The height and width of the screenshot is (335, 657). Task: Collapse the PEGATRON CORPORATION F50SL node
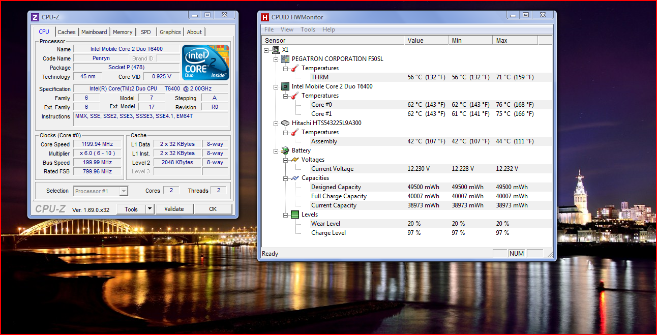[x=276, y=59]
